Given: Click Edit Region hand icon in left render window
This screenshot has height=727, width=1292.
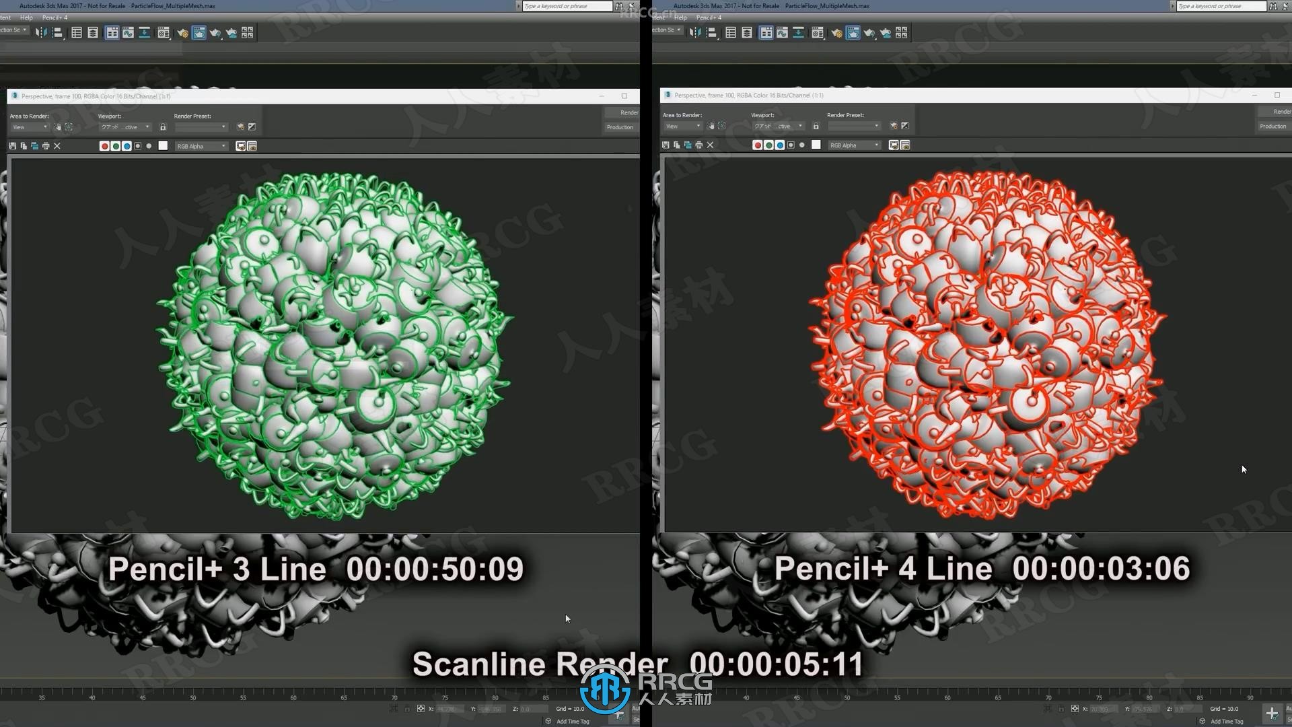Looking at the screenshot, I should pyautogui.click(x=58, y=127).
